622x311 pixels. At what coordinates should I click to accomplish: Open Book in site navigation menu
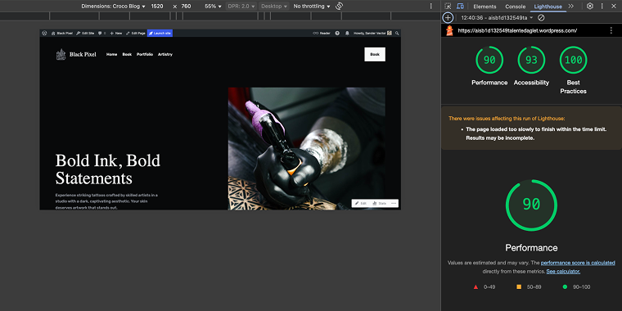127,54
